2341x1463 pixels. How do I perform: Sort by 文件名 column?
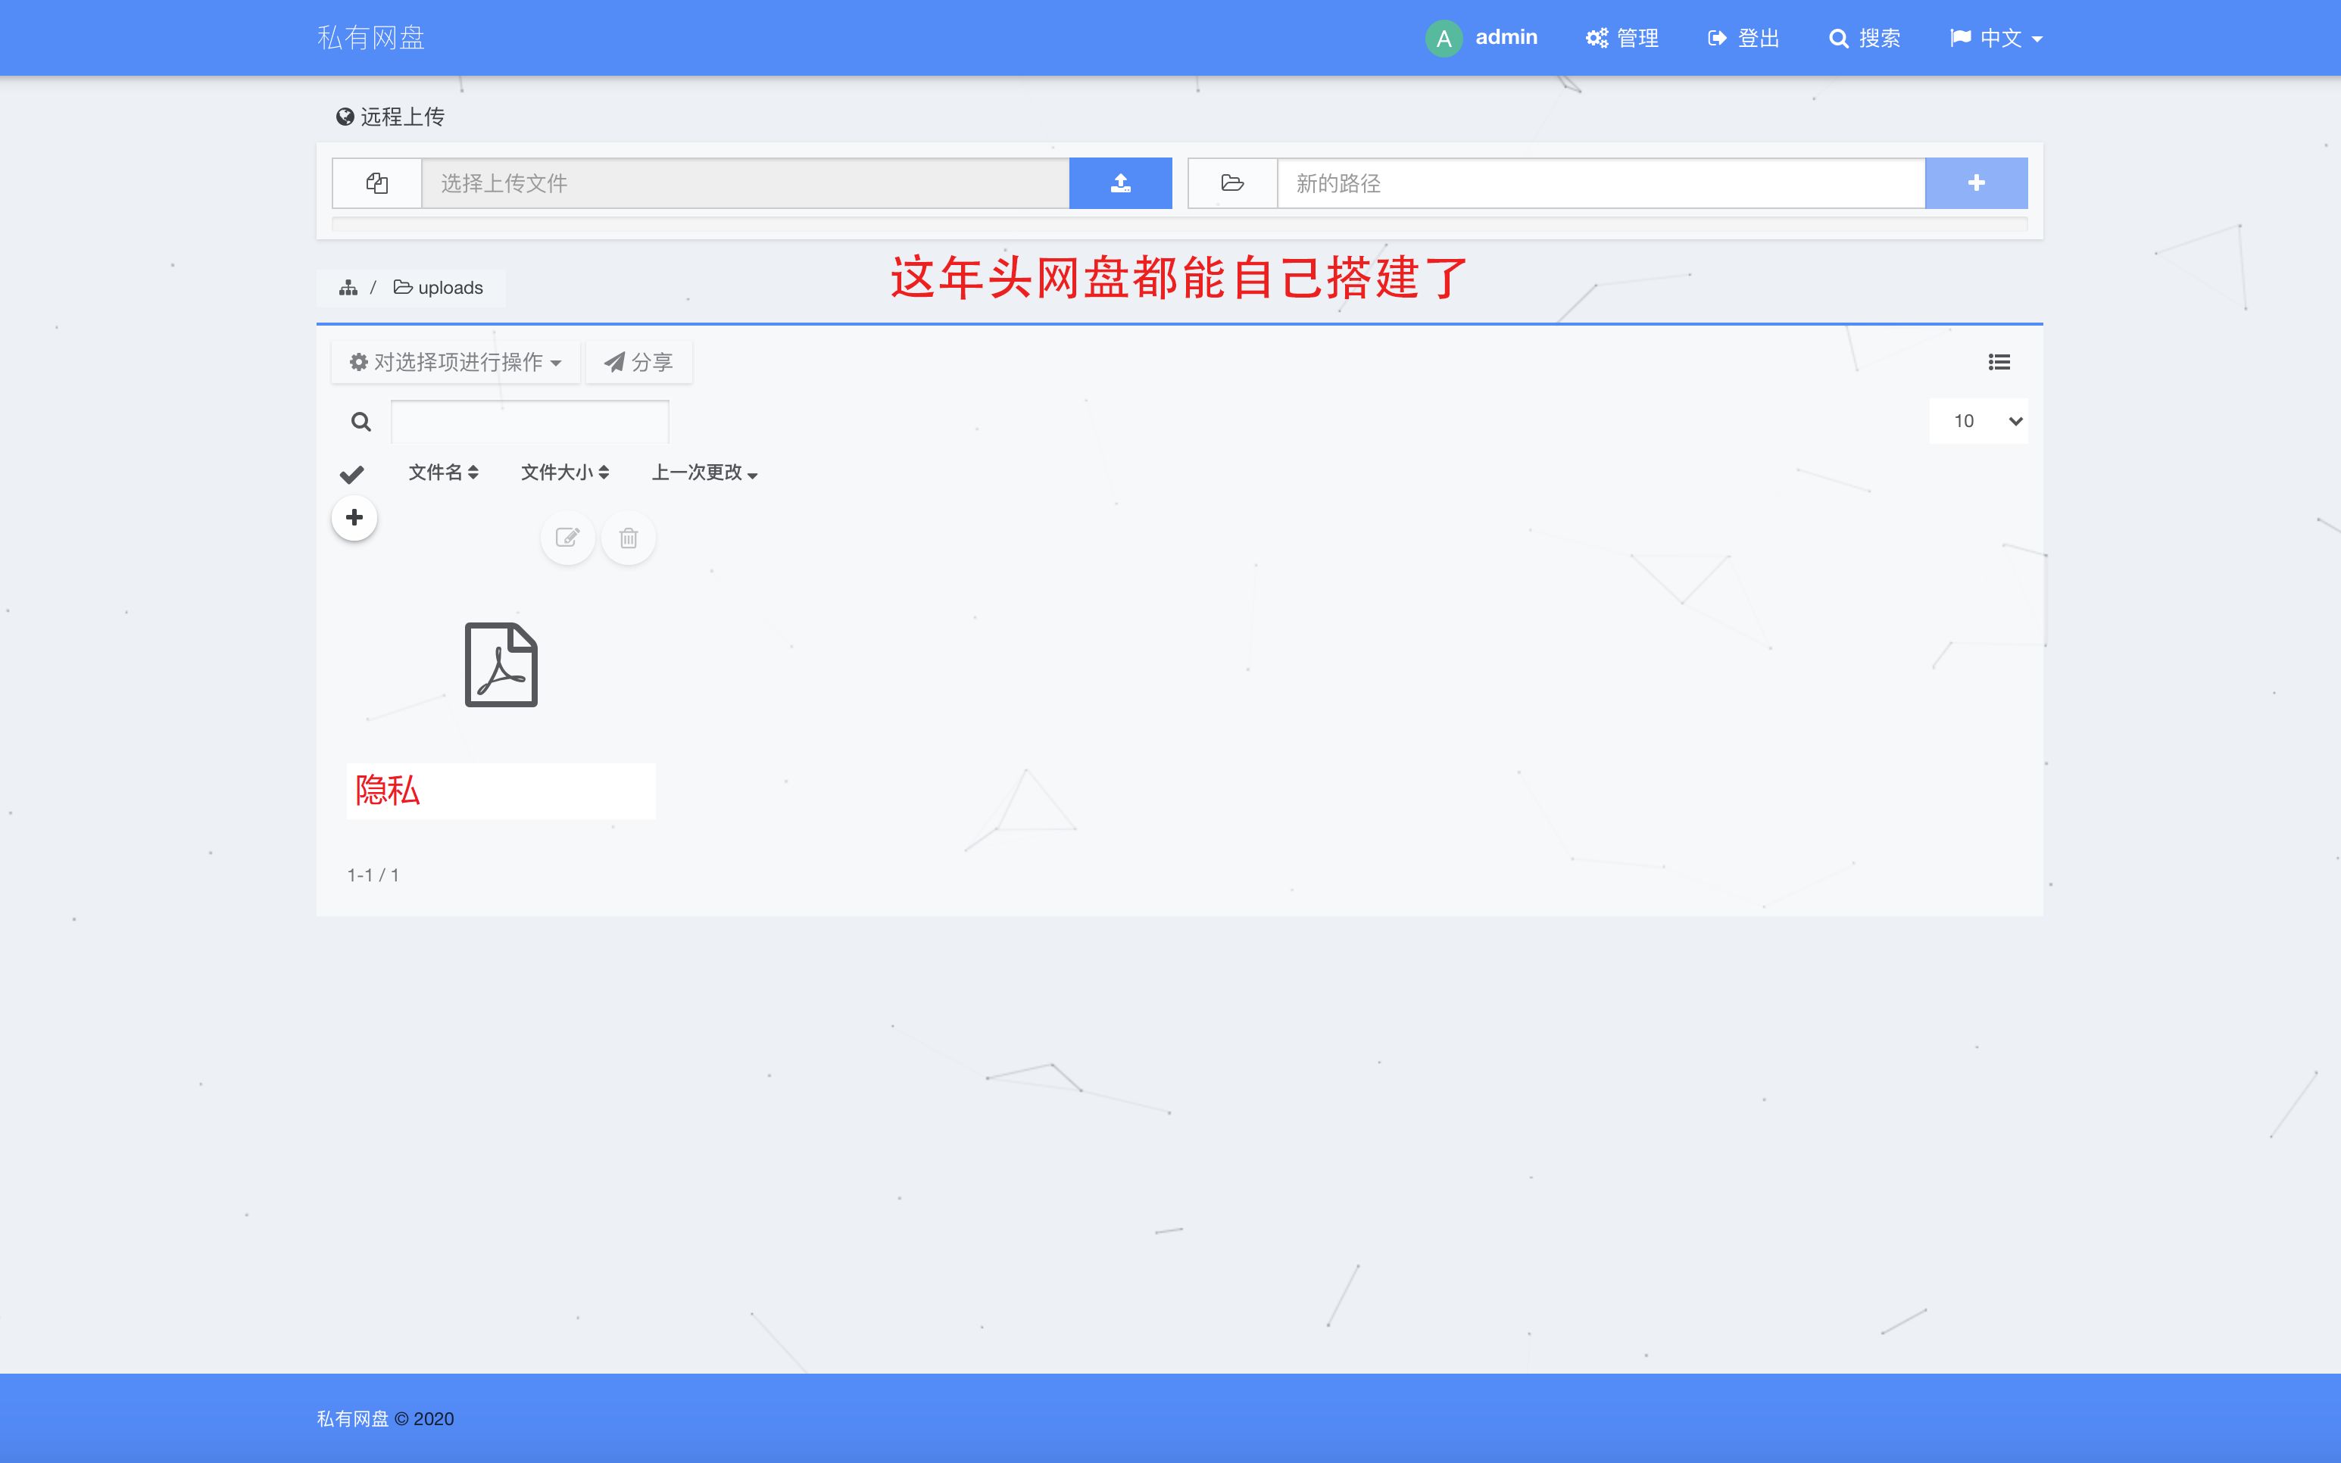pos(443,473)
